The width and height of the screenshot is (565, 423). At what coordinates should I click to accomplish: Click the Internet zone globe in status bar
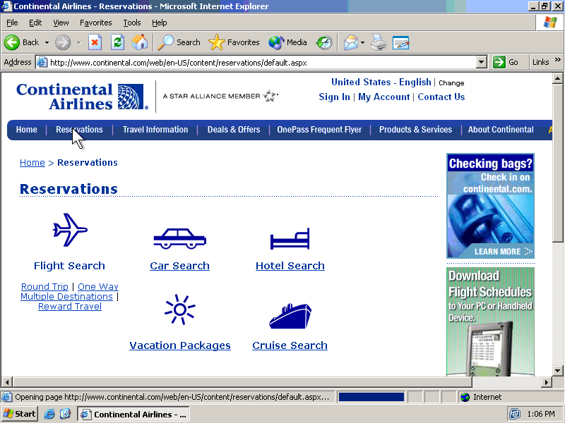tap(465, 397)
